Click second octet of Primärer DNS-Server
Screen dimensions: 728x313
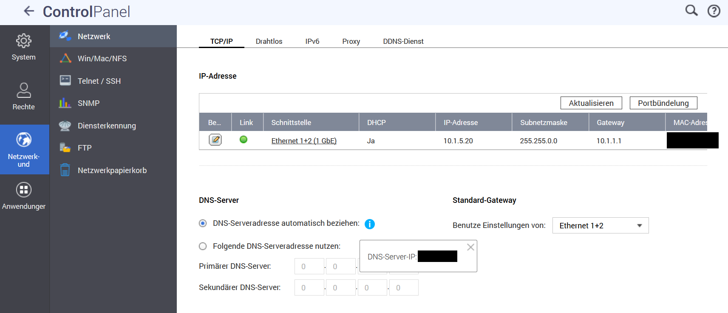[x=341, y=266]
